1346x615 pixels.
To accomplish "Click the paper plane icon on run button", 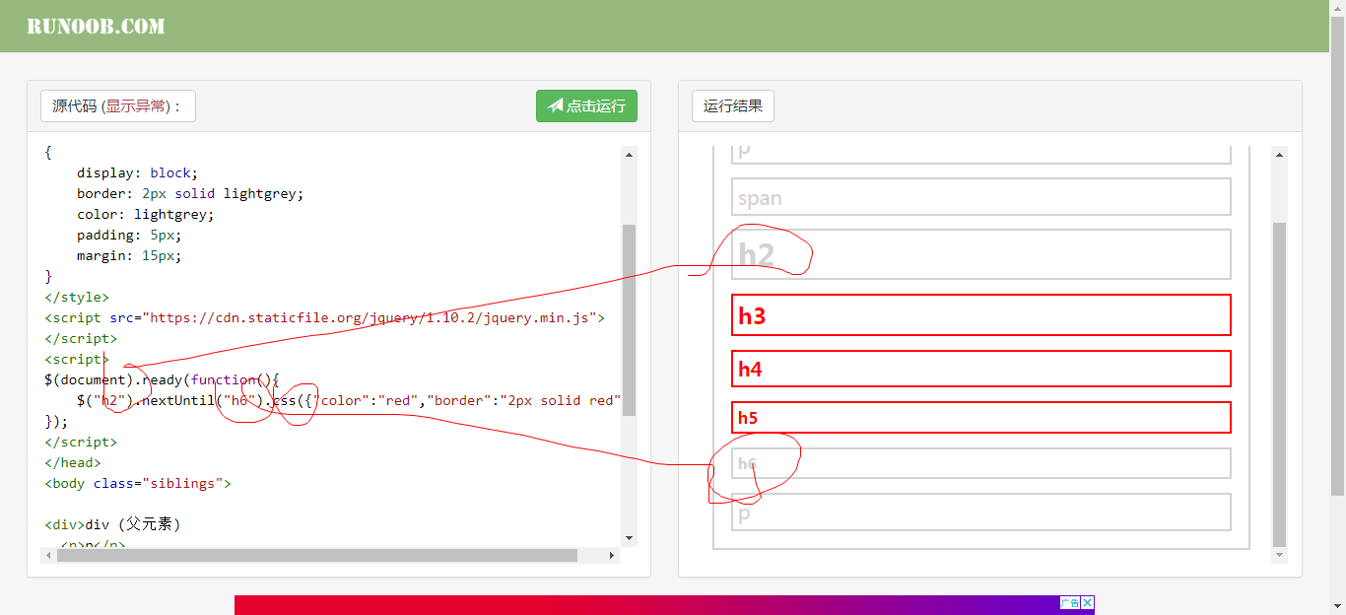I will (x=556, y=105).
